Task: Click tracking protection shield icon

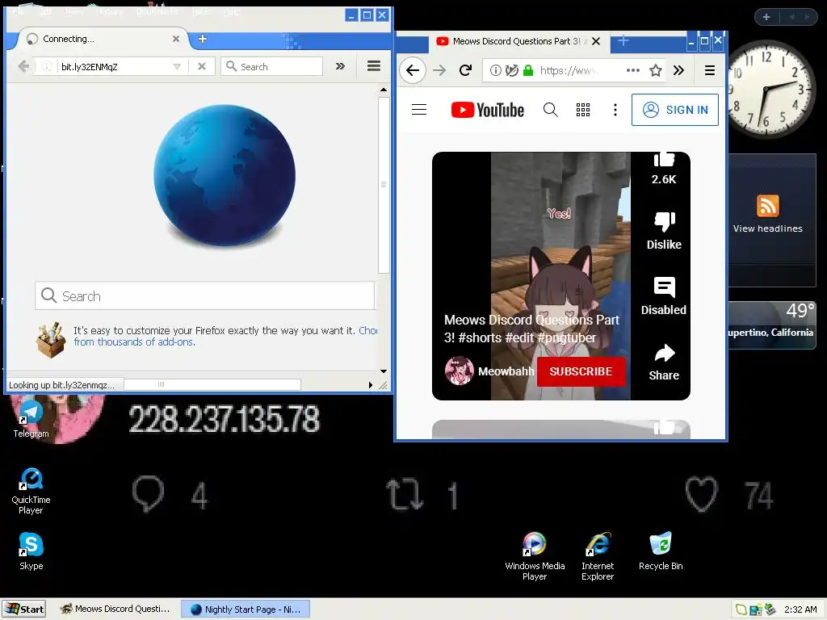Action: [511, 70]
